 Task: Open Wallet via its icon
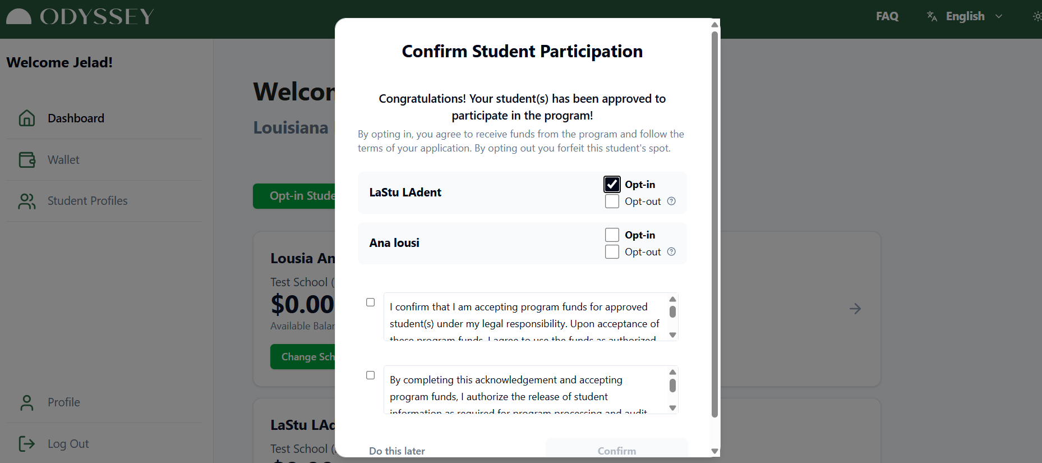click(x=27, y=160)
